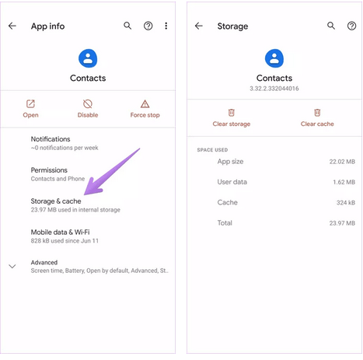Tap the Open app icon
The image size is (363, 360).
click(30, 104)
